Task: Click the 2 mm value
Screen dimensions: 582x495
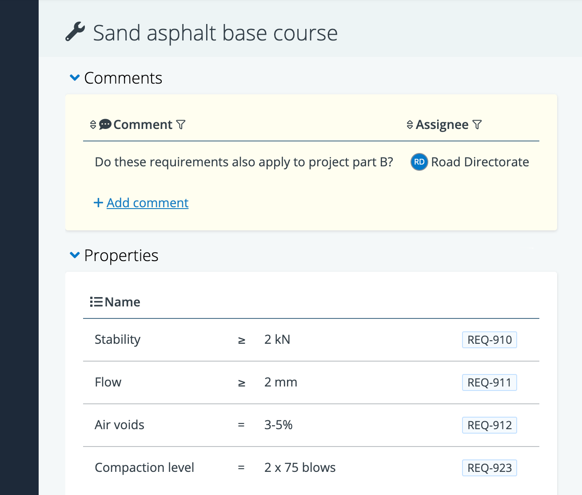Action: coord(281,382)
